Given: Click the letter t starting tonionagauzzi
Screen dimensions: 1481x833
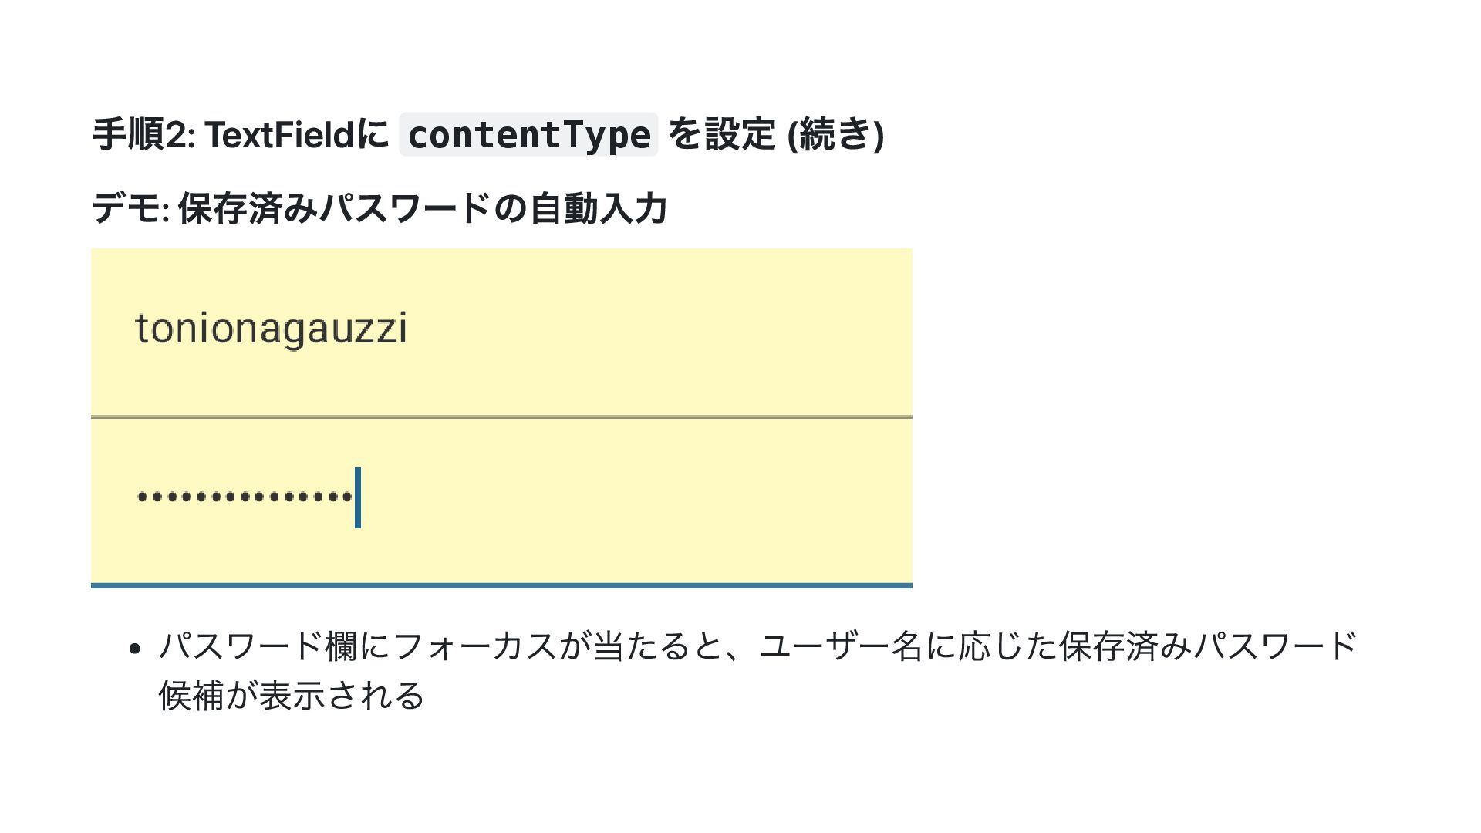Looking at the screenshot, I should (x=141, y=329).
